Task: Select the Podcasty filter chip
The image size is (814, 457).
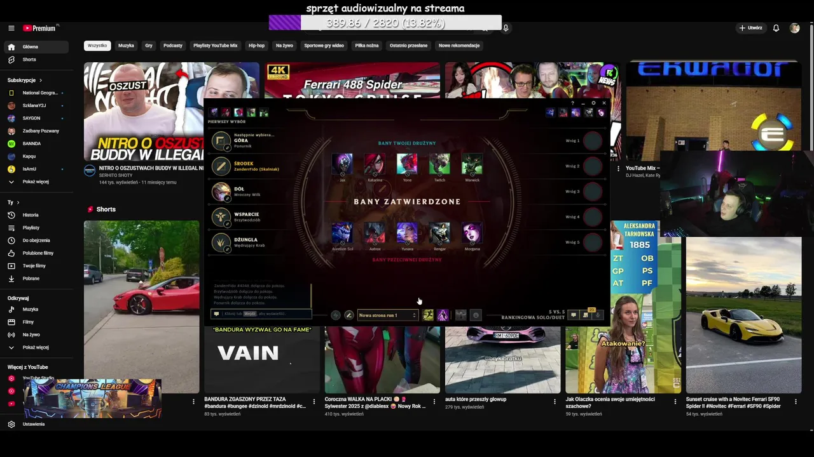Action: pyautogui.click(x=173, y=46)
